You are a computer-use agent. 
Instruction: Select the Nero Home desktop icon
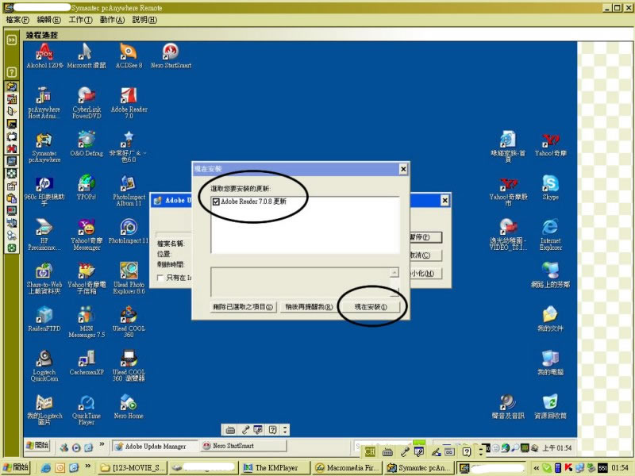pos(129,406)
